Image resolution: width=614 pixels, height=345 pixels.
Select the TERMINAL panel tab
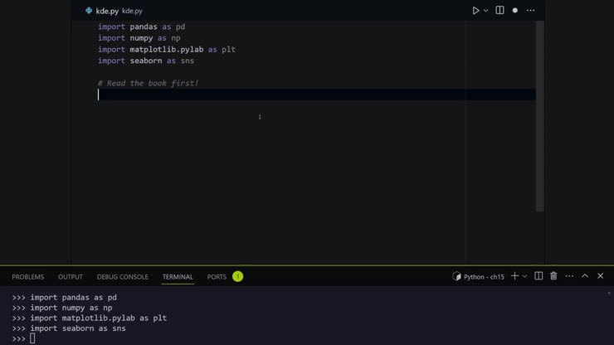coord(178,277)
